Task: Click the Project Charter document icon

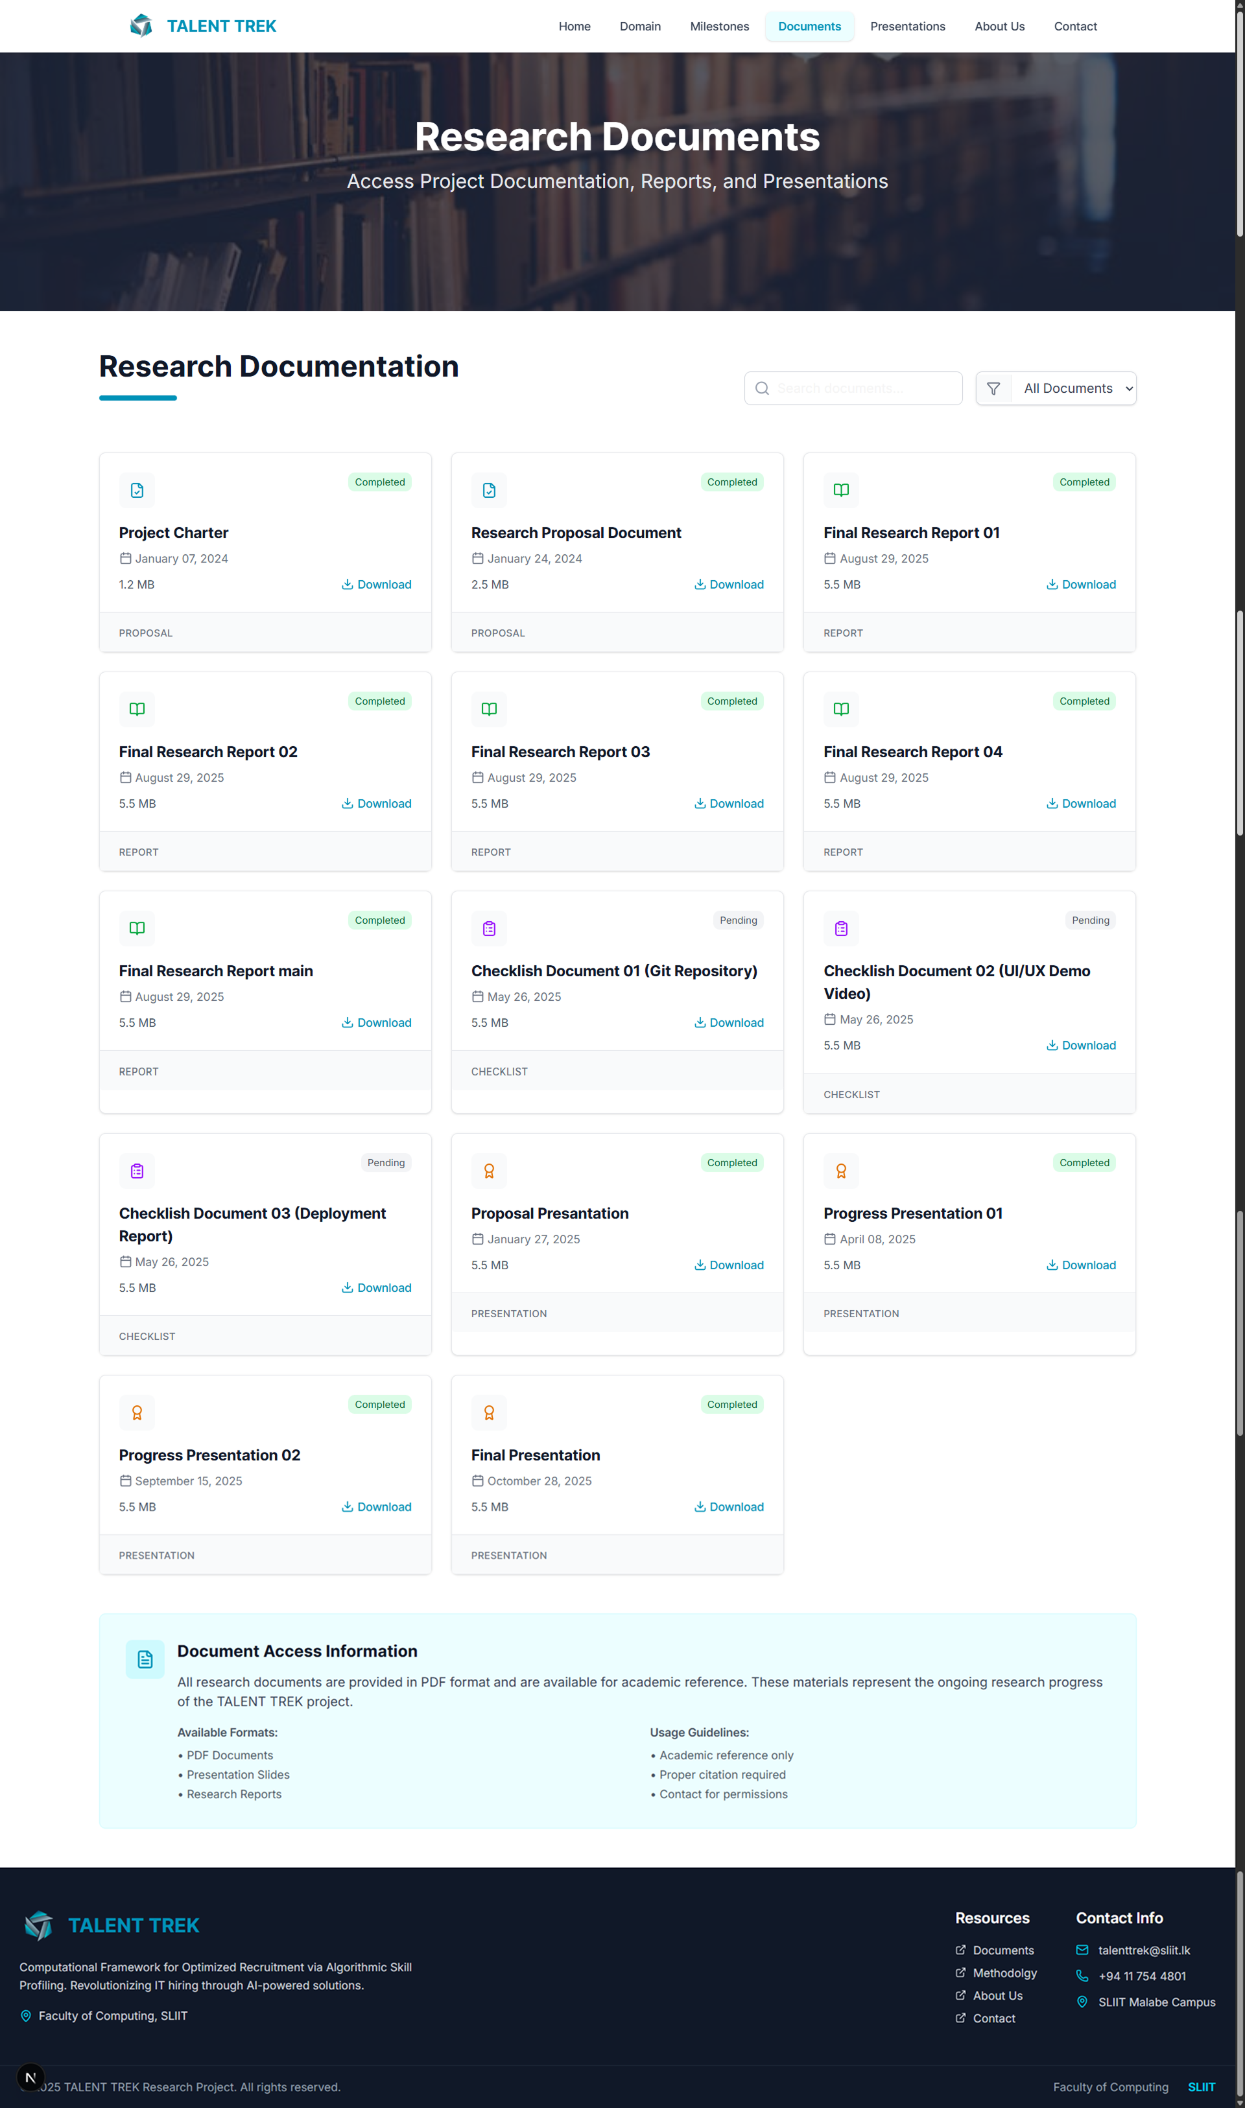Action: click(137, 491)
